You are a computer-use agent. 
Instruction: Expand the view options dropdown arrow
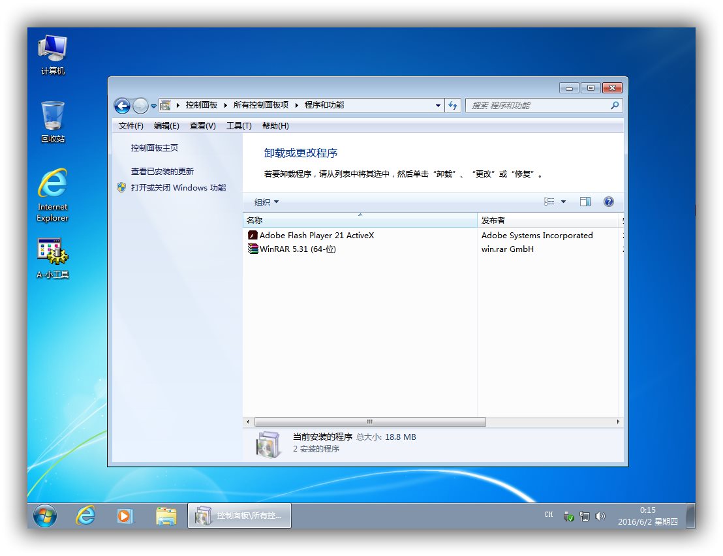click(563, 202)
